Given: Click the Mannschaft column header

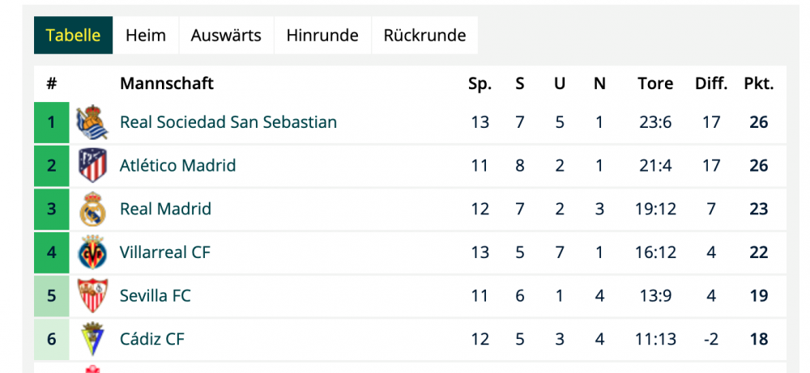Looking at the screenshot, I should 167,83.
